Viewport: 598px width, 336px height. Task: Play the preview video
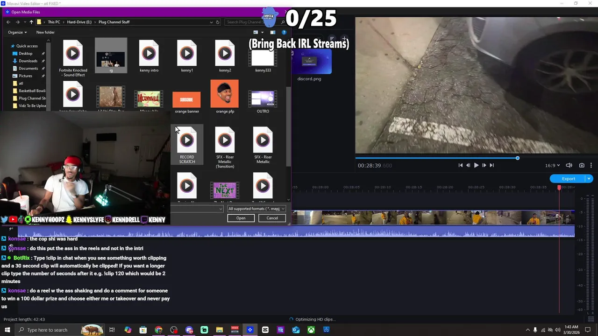pos(476,165)
